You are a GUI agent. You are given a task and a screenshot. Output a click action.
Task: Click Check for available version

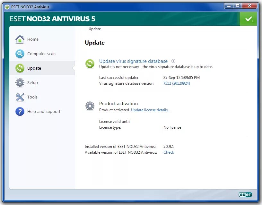[169, 152]
